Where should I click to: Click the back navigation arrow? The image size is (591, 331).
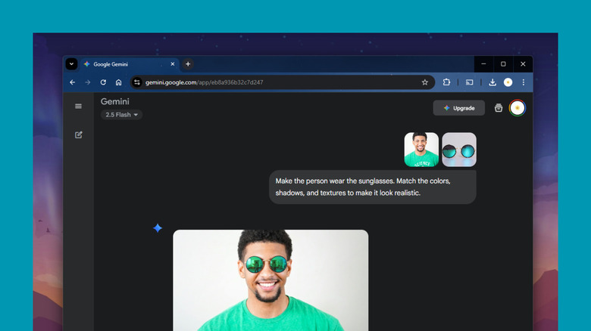click(x=73, y=82)
